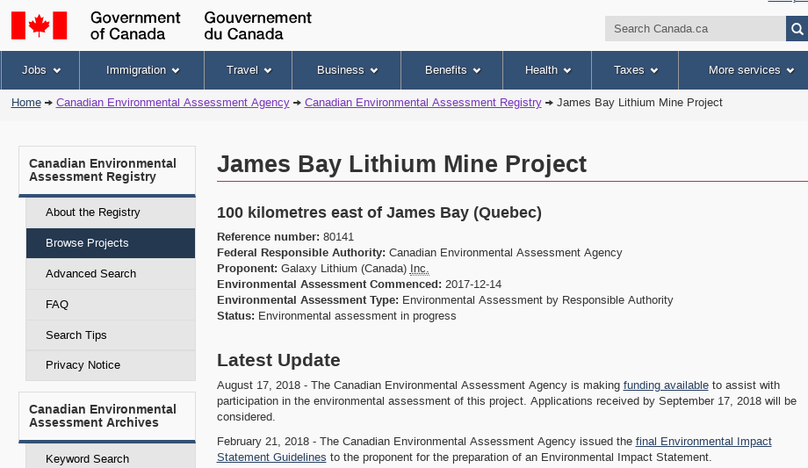Click the 'Gouvernement du Canada' wordmark text
808x468 pixels.
click(x=257, y=25)
